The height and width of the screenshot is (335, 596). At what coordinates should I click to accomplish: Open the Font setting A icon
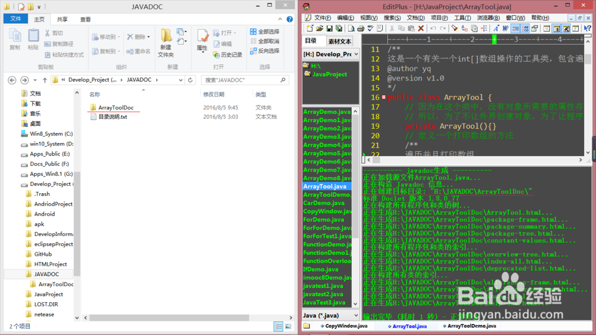pos(496,29)
